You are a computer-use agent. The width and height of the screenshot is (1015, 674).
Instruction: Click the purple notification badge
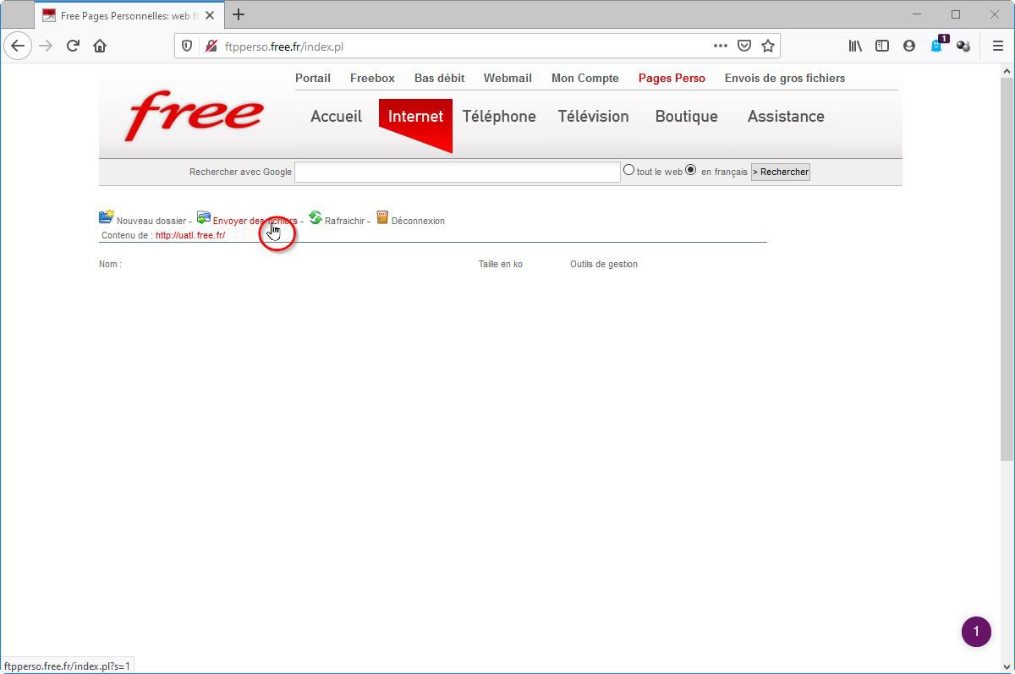pyautogui.click(x=976, y=632)
